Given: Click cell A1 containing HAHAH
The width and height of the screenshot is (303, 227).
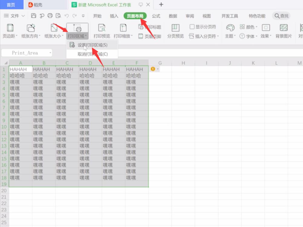Looking at the screenshot, I should coord(21,69).
